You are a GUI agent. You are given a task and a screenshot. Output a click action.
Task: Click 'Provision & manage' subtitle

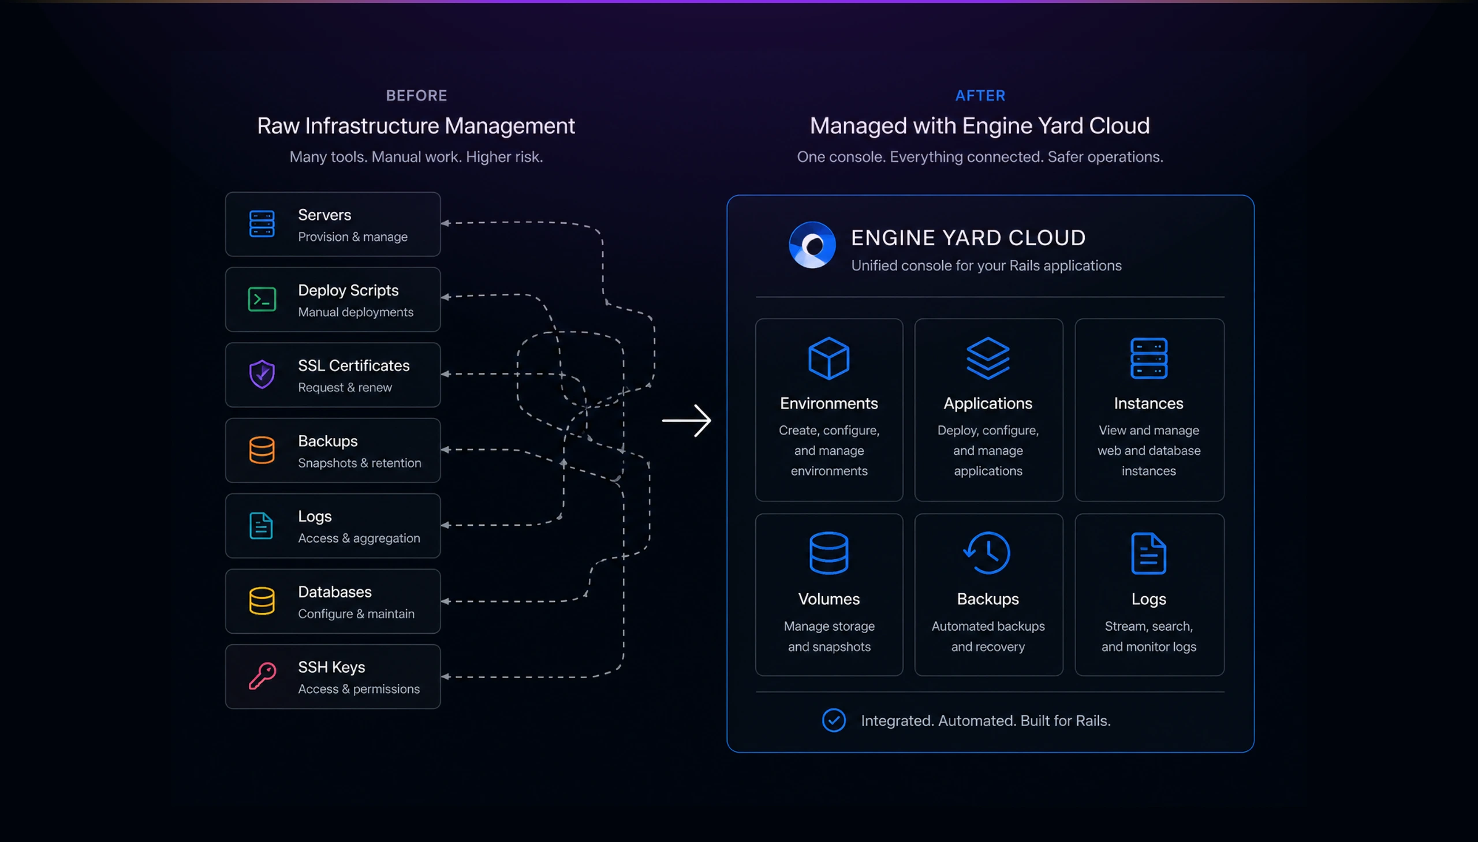tap(352, 237)
